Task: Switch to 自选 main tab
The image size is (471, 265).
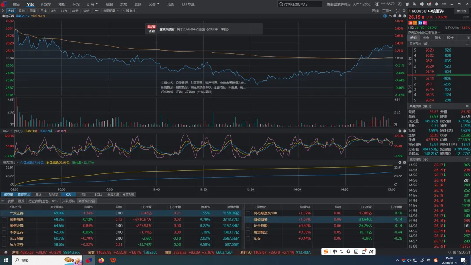Action: (16, 4)
